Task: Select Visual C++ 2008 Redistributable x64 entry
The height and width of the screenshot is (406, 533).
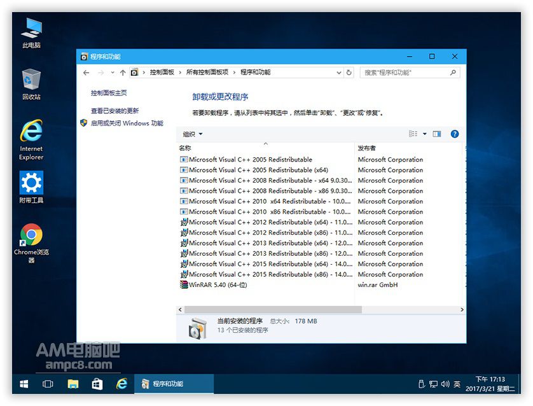Action: click(x=266, y=181)
